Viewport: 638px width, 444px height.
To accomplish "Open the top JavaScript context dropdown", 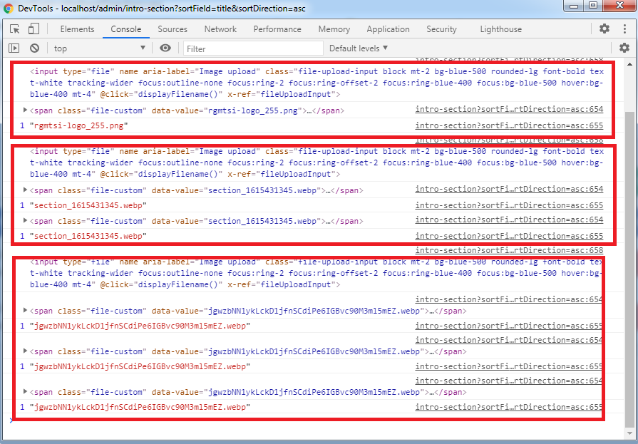I will coord(100,48).
